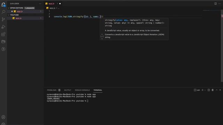
Task: Open editor more actions ellipsis
Action: click(220, 3)
